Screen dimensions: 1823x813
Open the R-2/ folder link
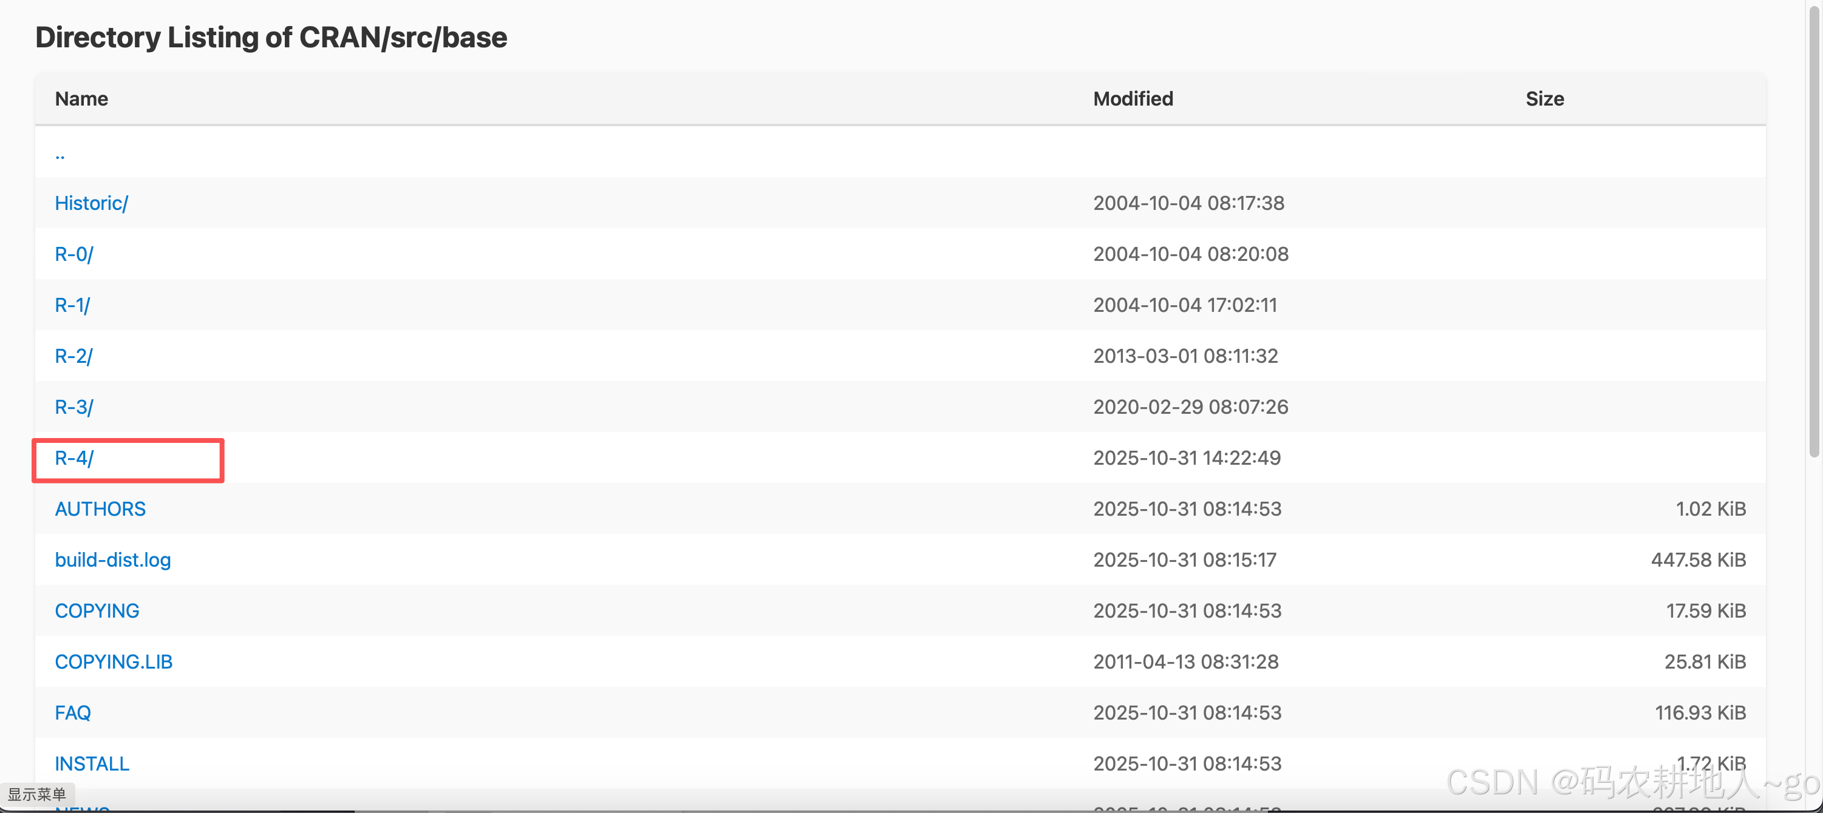(73, 356)
